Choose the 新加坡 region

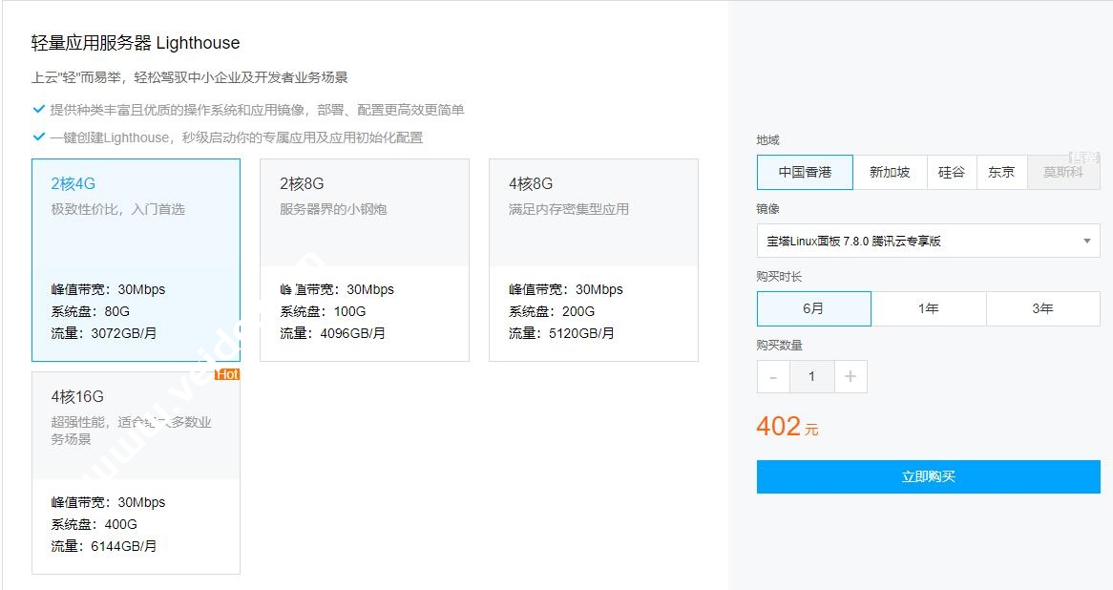point(890,173)
